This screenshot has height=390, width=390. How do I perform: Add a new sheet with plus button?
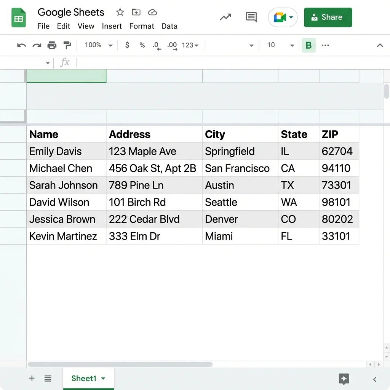[x=32, y=378]
